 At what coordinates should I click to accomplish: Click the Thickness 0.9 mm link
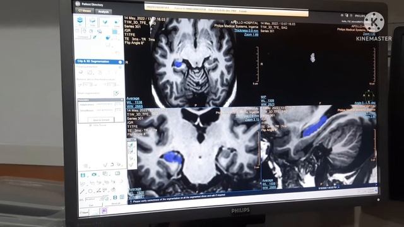click(246, 30)
